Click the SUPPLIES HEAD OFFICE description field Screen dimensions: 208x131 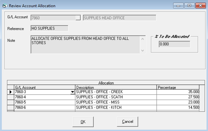[x=120, y=18]
